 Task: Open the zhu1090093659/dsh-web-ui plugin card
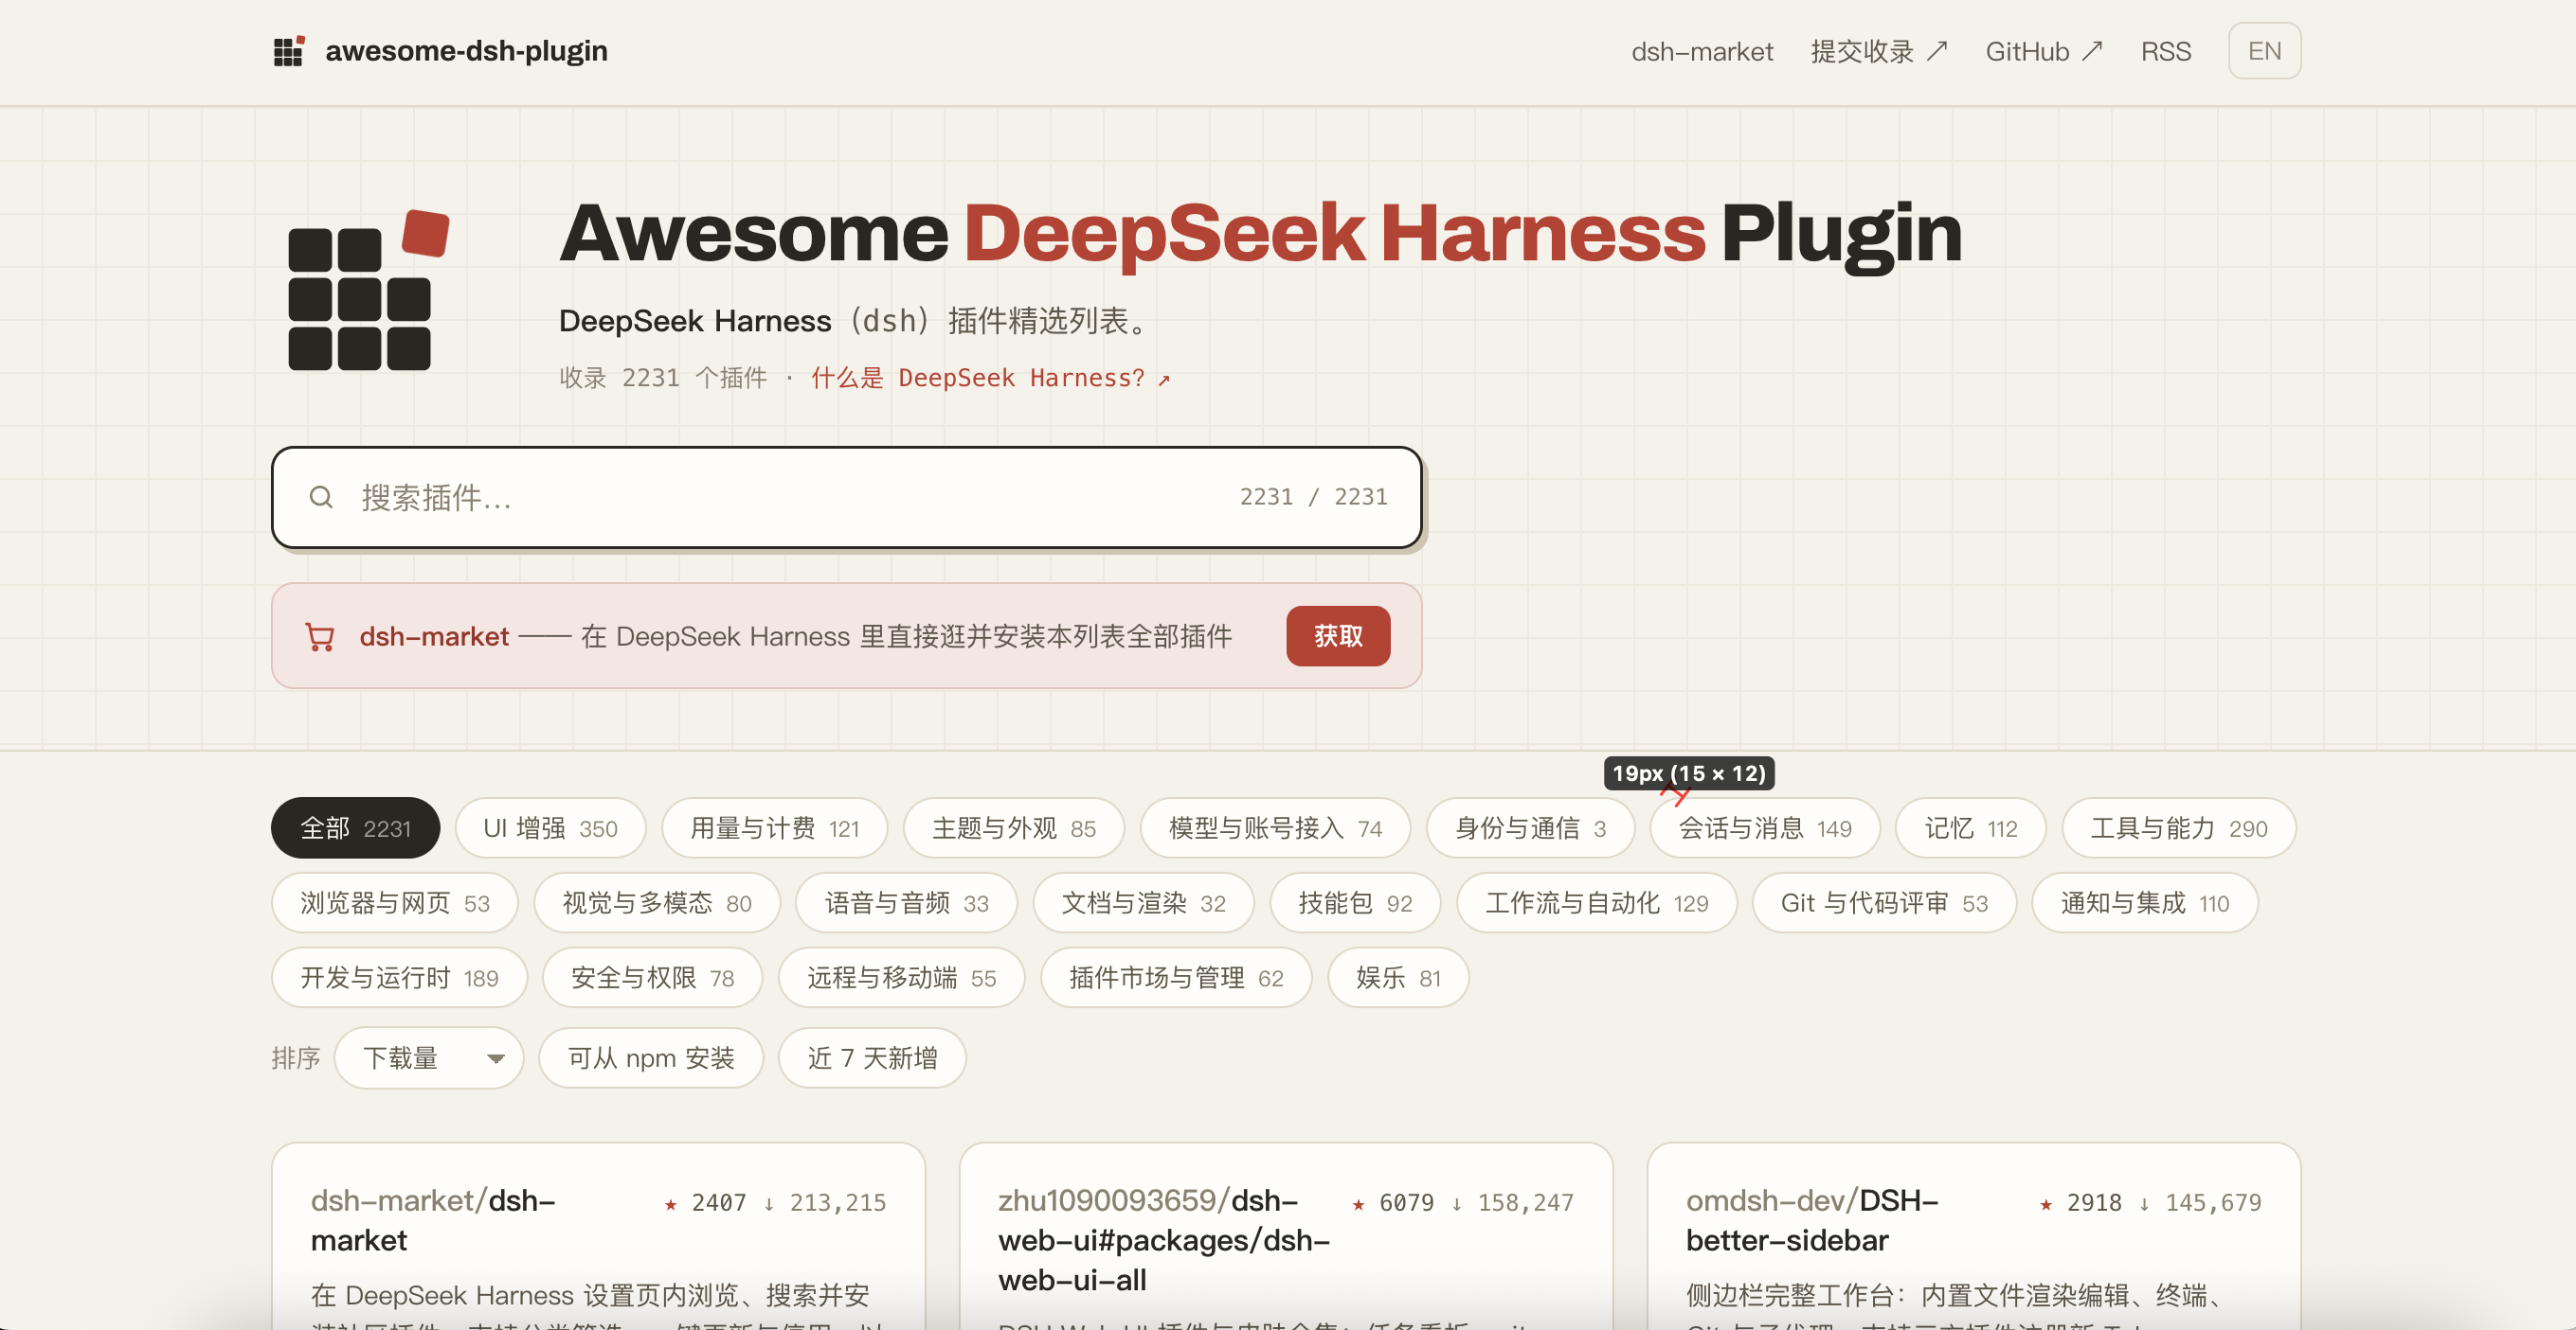pos(1286,1236)
